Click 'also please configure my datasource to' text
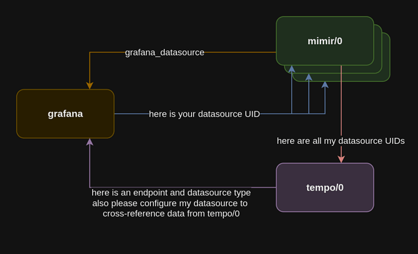Viewport: 418px width, 254px height. click(170, 203)
